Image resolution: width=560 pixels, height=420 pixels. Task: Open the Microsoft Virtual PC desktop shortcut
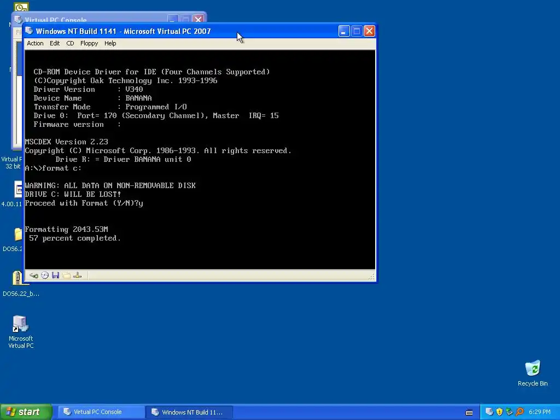pyautogui.click(x=21, y=332)
